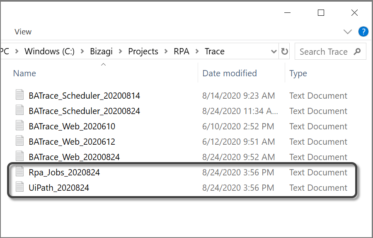Select file name BATrace_Web_2020610

coord(72,126)
